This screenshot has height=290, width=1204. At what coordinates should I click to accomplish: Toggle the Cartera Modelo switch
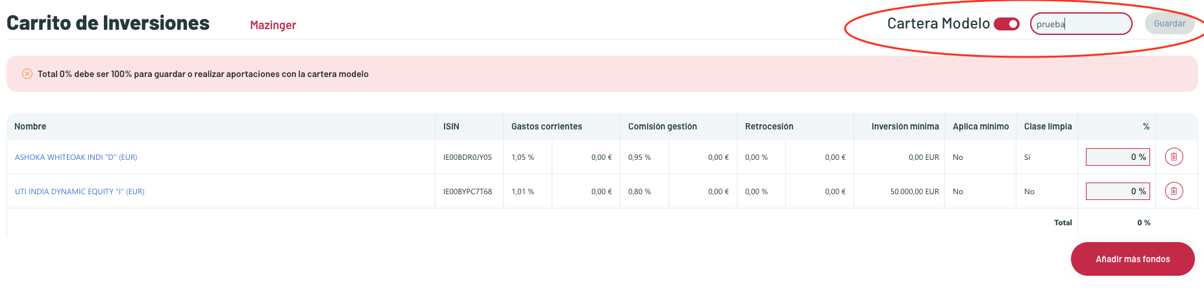(x=1007, y=24)
